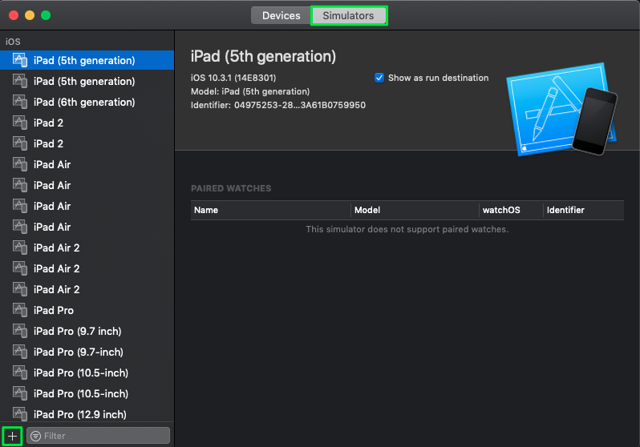Click the iOS section header in sidebar
This screenshot has height=447, width=640.
13,42
